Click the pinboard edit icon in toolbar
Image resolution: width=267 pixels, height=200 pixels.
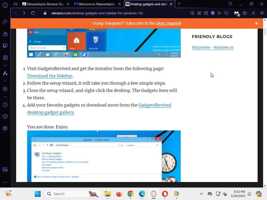[x=199, y=13]
